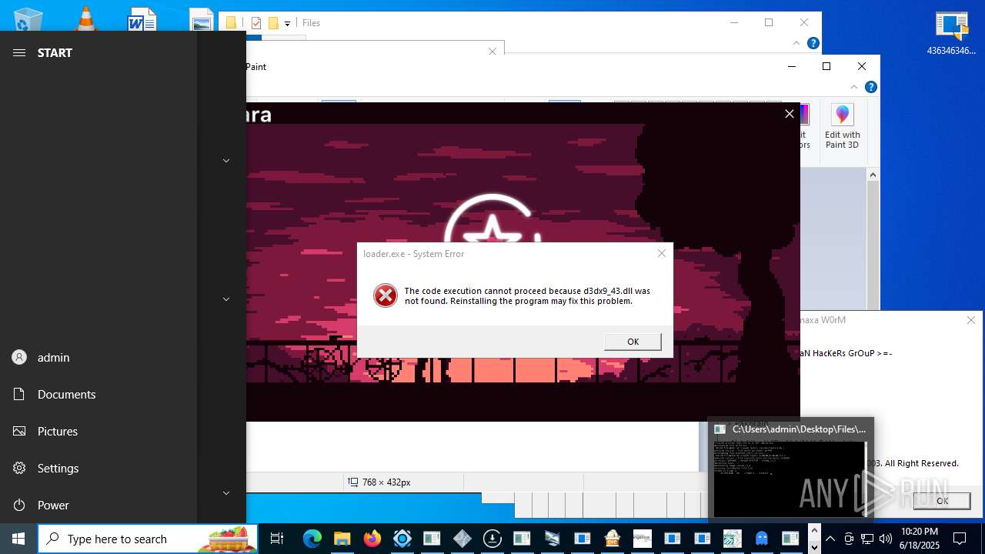Open the admin user account entry

[98, 357]
